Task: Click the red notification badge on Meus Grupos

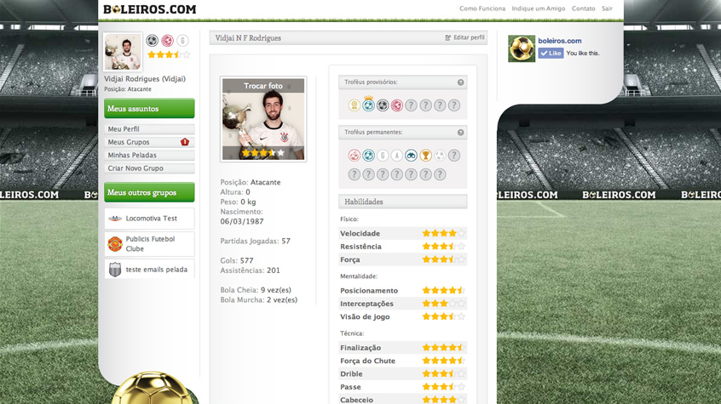Action: point(185,142)
